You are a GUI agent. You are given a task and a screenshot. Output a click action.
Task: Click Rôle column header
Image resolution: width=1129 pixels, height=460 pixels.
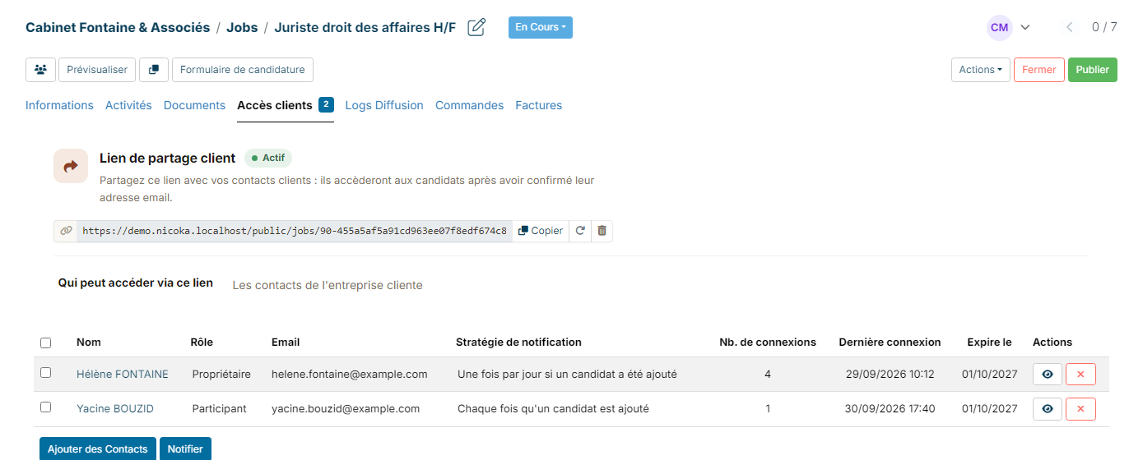pos(202,343)
